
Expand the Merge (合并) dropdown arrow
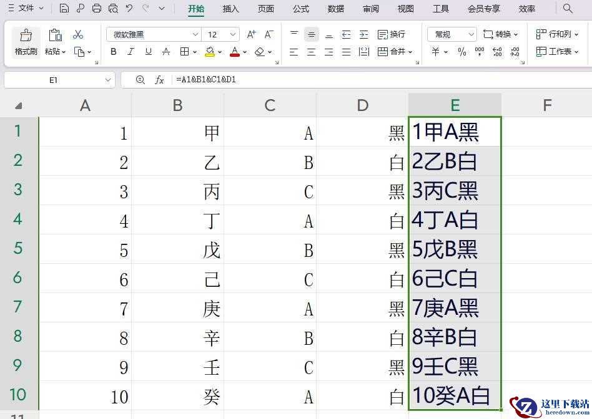point(410,52)
